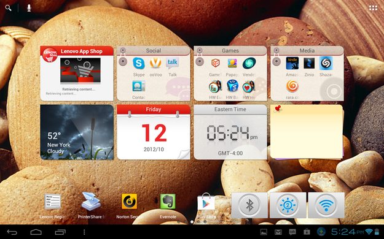Screen dimensions: 384x239
Task: Open the navigation bar overflow menu
Action: [84, 232]
